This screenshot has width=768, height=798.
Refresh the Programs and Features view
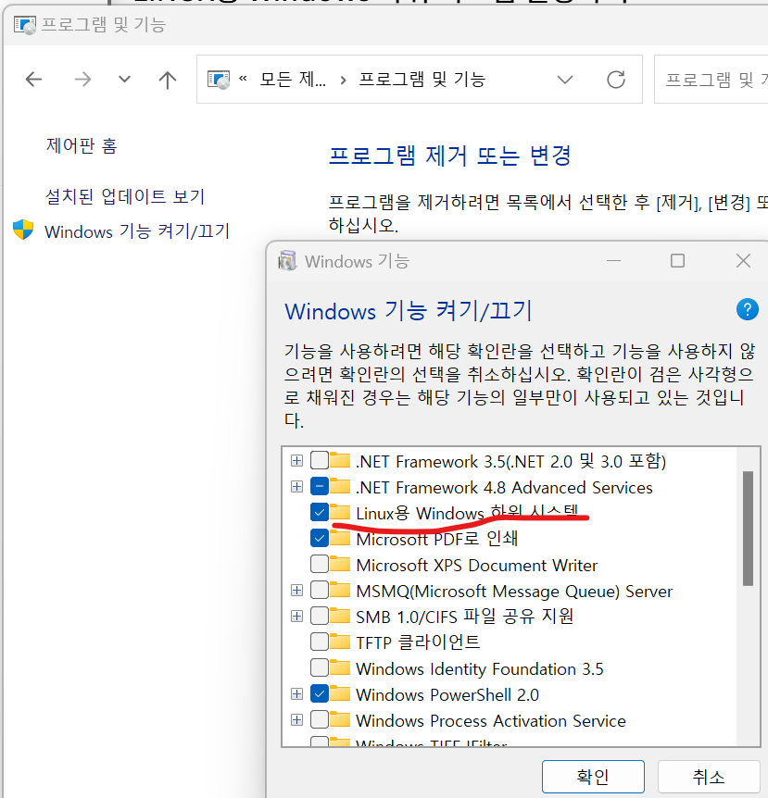pyautogui.click(x=616, y=80)
